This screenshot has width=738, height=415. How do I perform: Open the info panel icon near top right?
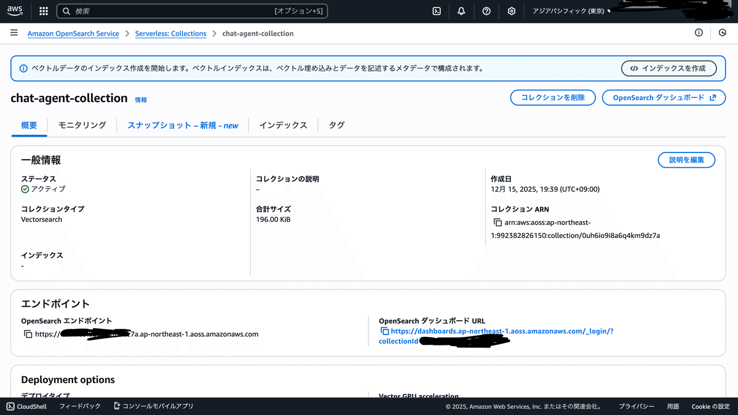699,33
